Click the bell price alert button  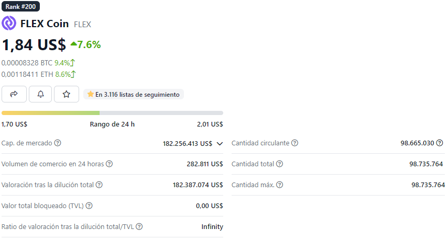point(40,94)
